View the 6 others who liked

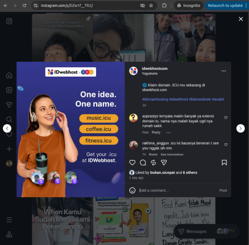[x=190, y=172]
